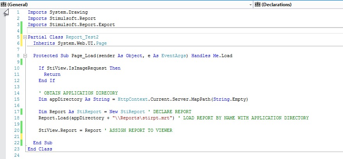Click 'Stimulsoft.Report.Export' on line 3
The height and width of the screenshot is (159, 343).
pyautogui.click(x=82, y=24)
